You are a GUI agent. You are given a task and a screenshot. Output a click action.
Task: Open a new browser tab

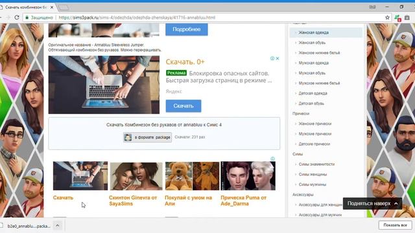coord(64,8)
